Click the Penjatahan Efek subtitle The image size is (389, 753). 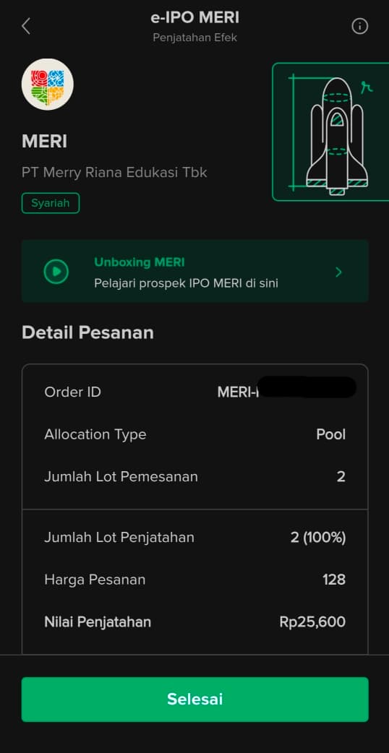click(195, 38)
